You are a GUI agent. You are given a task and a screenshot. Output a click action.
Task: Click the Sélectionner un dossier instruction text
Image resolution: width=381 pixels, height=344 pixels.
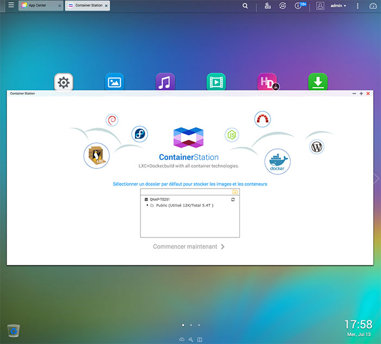pos(190,184)
